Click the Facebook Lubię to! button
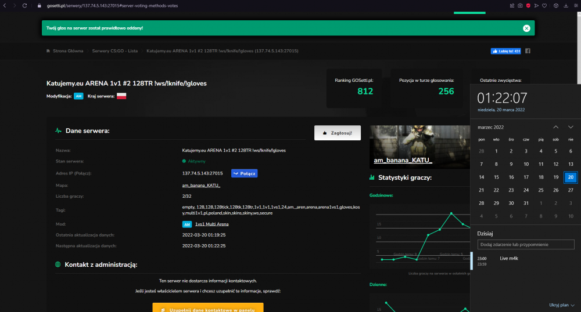 coord(506,51)
